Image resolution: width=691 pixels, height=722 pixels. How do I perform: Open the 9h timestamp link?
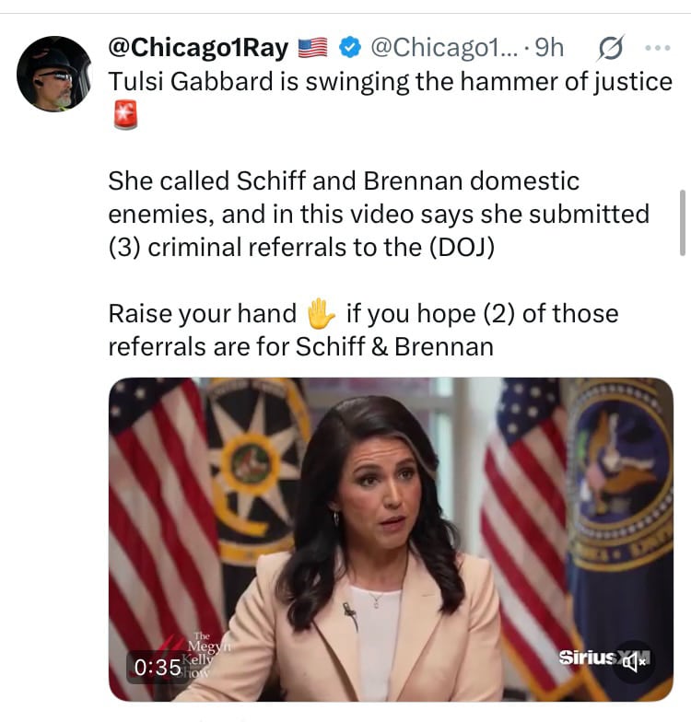coord(549,46)
